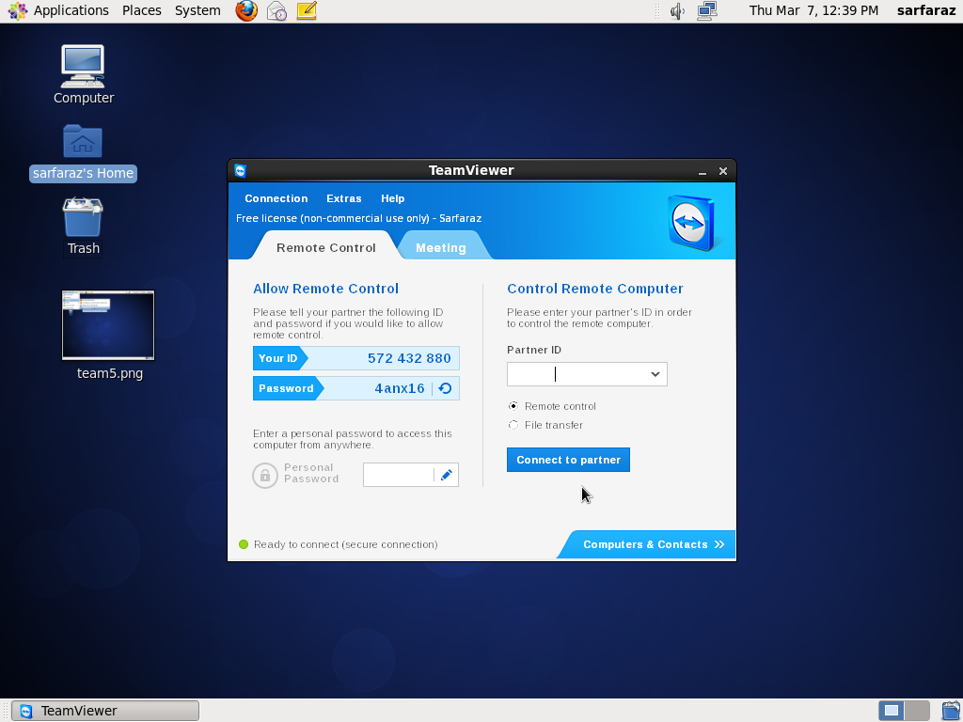Screen dimensions: 963x722
Task: Click the Allow Remote Control heading
Action: point(325,289)
